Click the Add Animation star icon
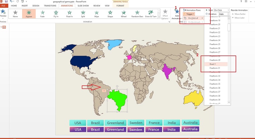Viewport: 255px width, 139px height. [x=177, y=12]
